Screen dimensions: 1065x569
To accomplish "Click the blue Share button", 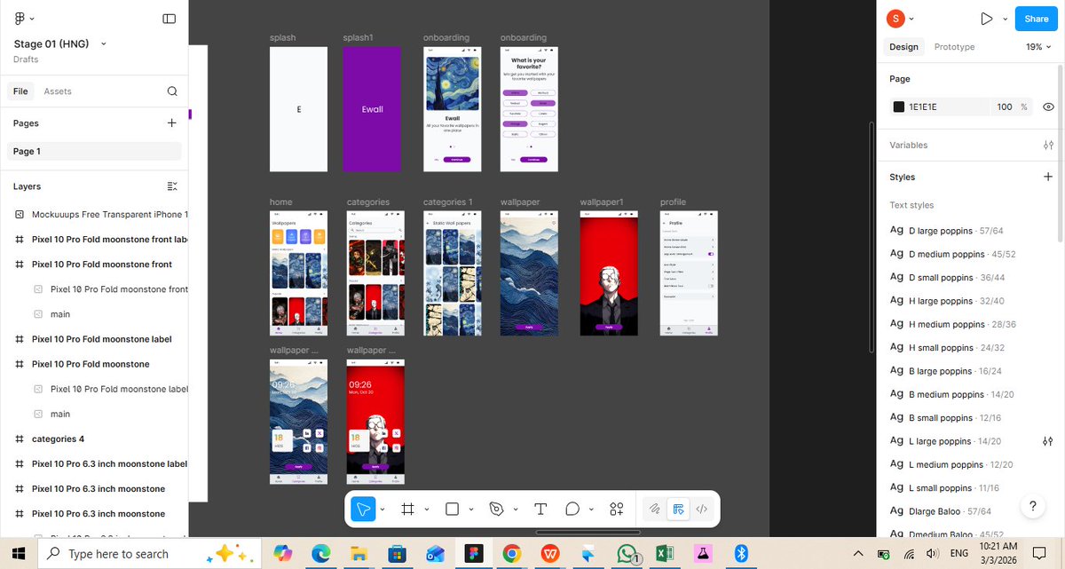I will click(1037, 19).
